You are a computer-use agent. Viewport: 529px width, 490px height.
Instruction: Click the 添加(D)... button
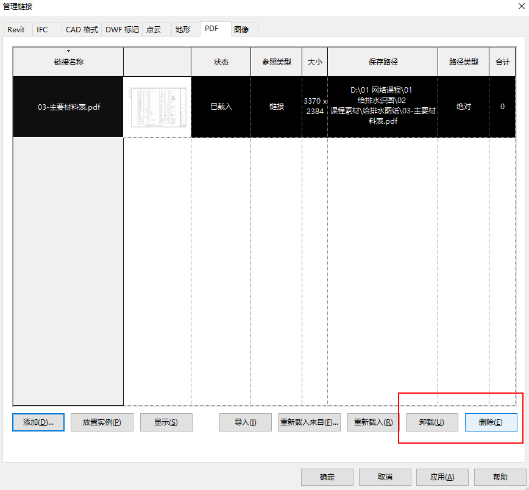click(38, 422)
